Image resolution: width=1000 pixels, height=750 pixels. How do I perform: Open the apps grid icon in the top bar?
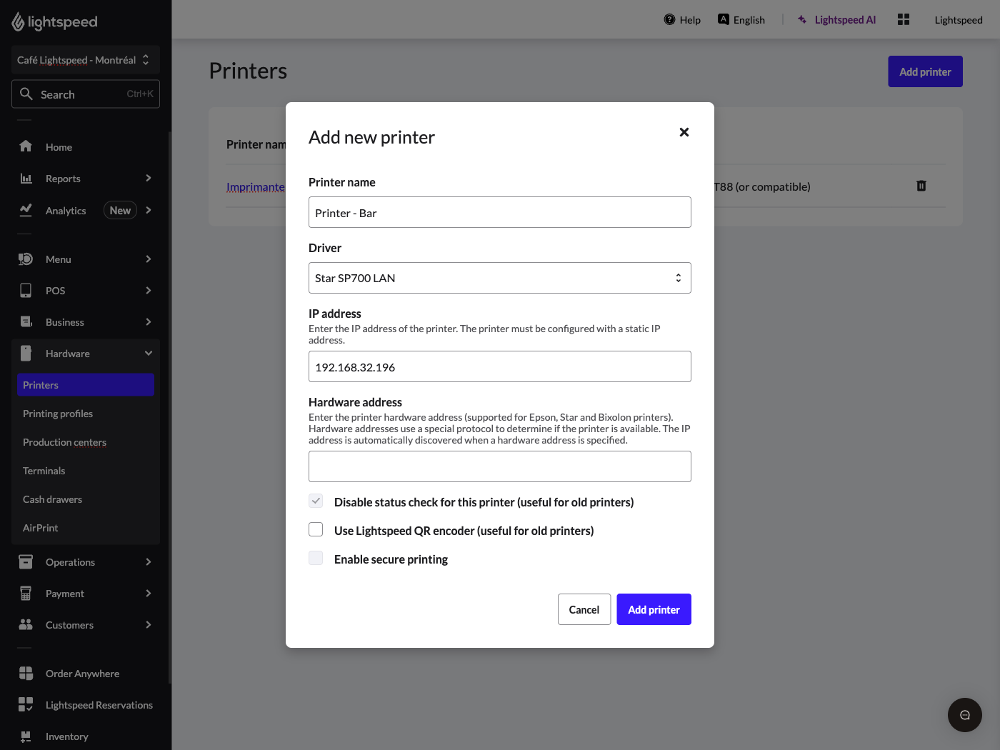tap(903, 19)
